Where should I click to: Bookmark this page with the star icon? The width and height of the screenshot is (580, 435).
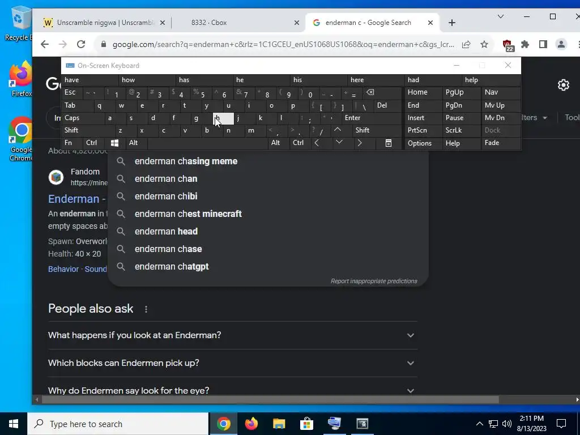point(484,44)
